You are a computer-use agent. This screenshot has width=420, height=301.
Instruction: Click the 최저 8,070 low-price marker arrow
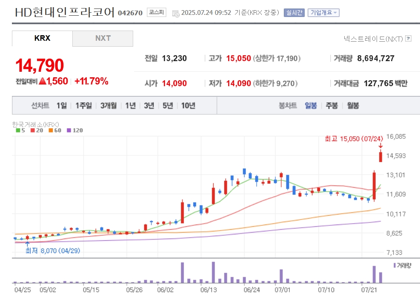[x=27, y=244]
